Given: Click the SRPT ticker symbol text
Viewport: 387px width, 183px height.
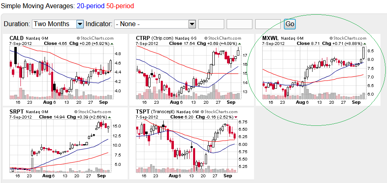Looking at the screenshot, I should click(16, 112).
